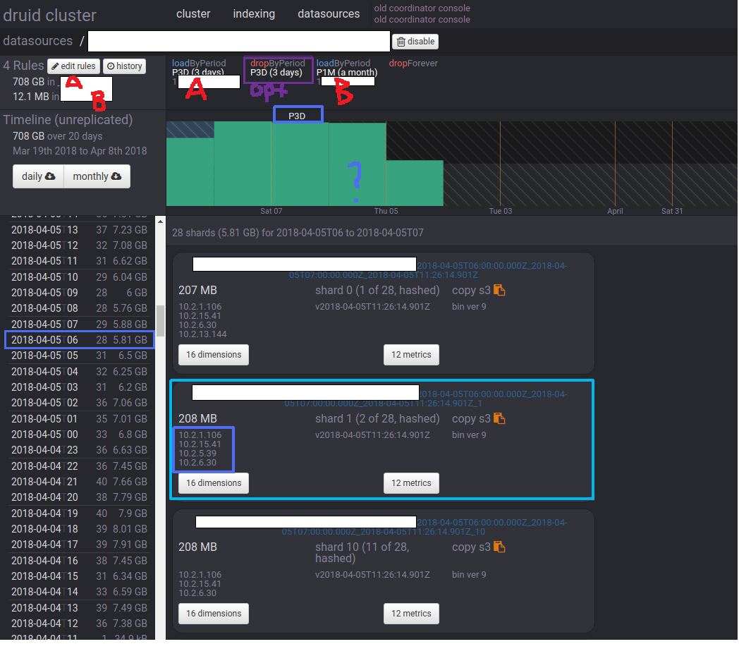
Task: Click the interval list scrollbar thumb
Action: 160,321
